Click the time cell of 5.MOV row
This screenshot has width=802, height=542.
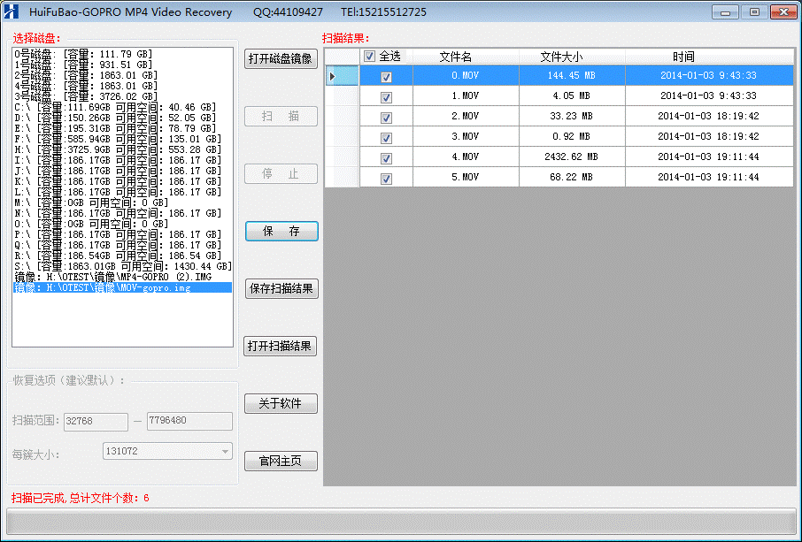click(709, 177)
